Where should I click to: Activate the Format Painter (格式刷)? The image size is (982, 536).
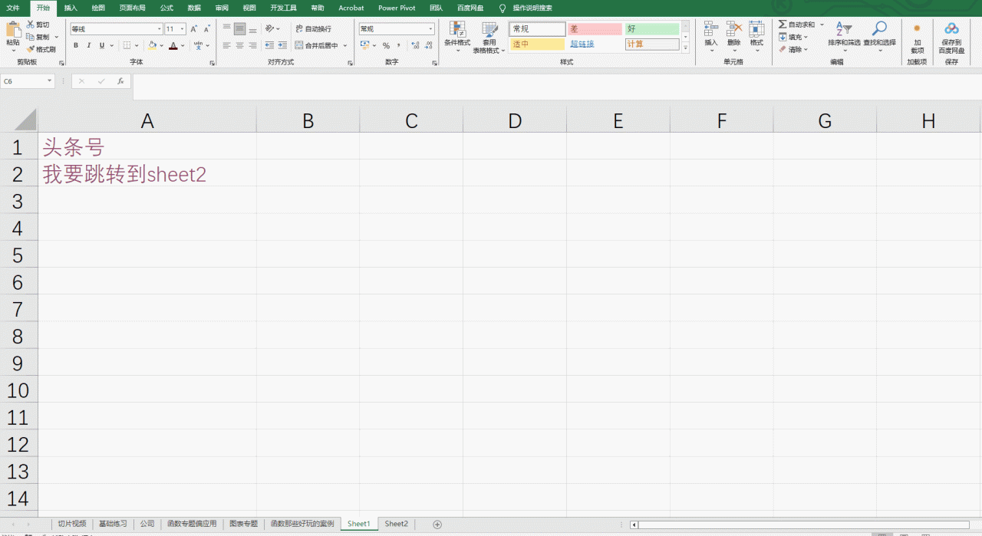(x=41, y=49)
